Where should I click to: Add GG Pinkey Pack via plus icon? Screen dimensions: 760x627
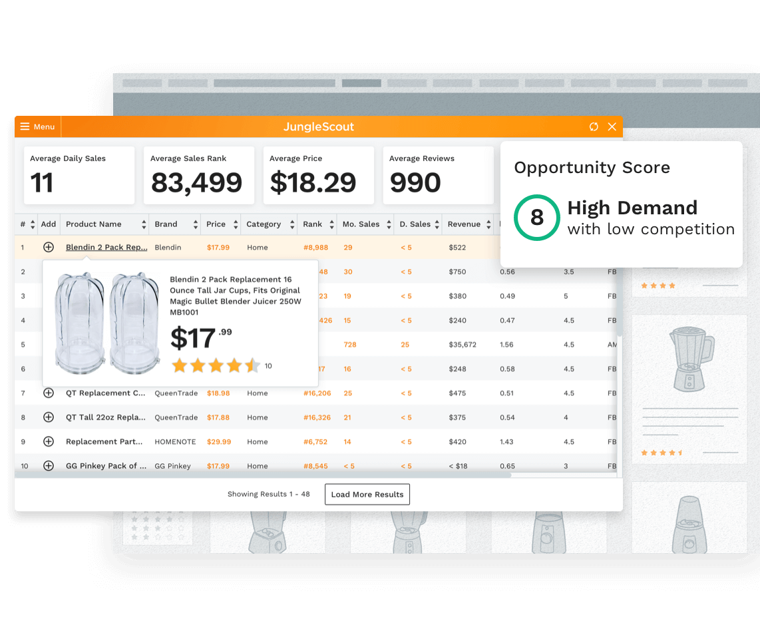click(x=48, y=465)
